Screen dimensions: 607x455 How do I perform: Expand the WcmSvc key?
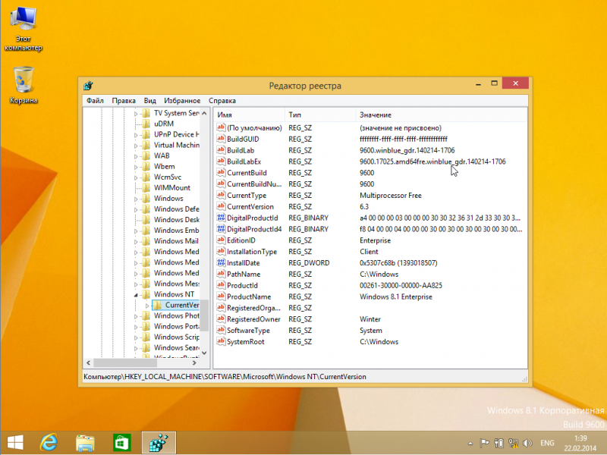[x=136, y=177]
